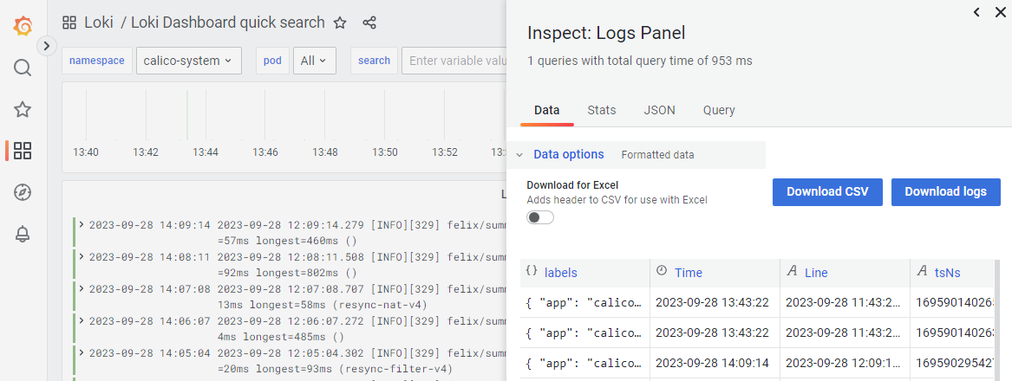1012x381 pixels.
Task: Click Download logs button
Action: click(945, 191)
